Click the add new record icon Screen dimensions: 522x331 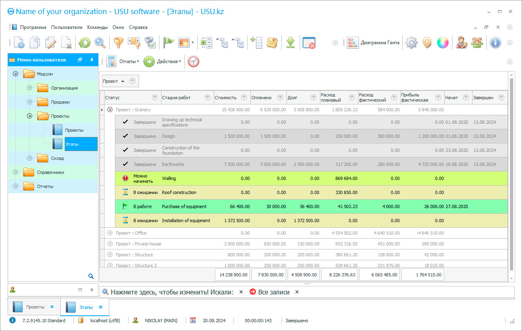coord(18,43)
